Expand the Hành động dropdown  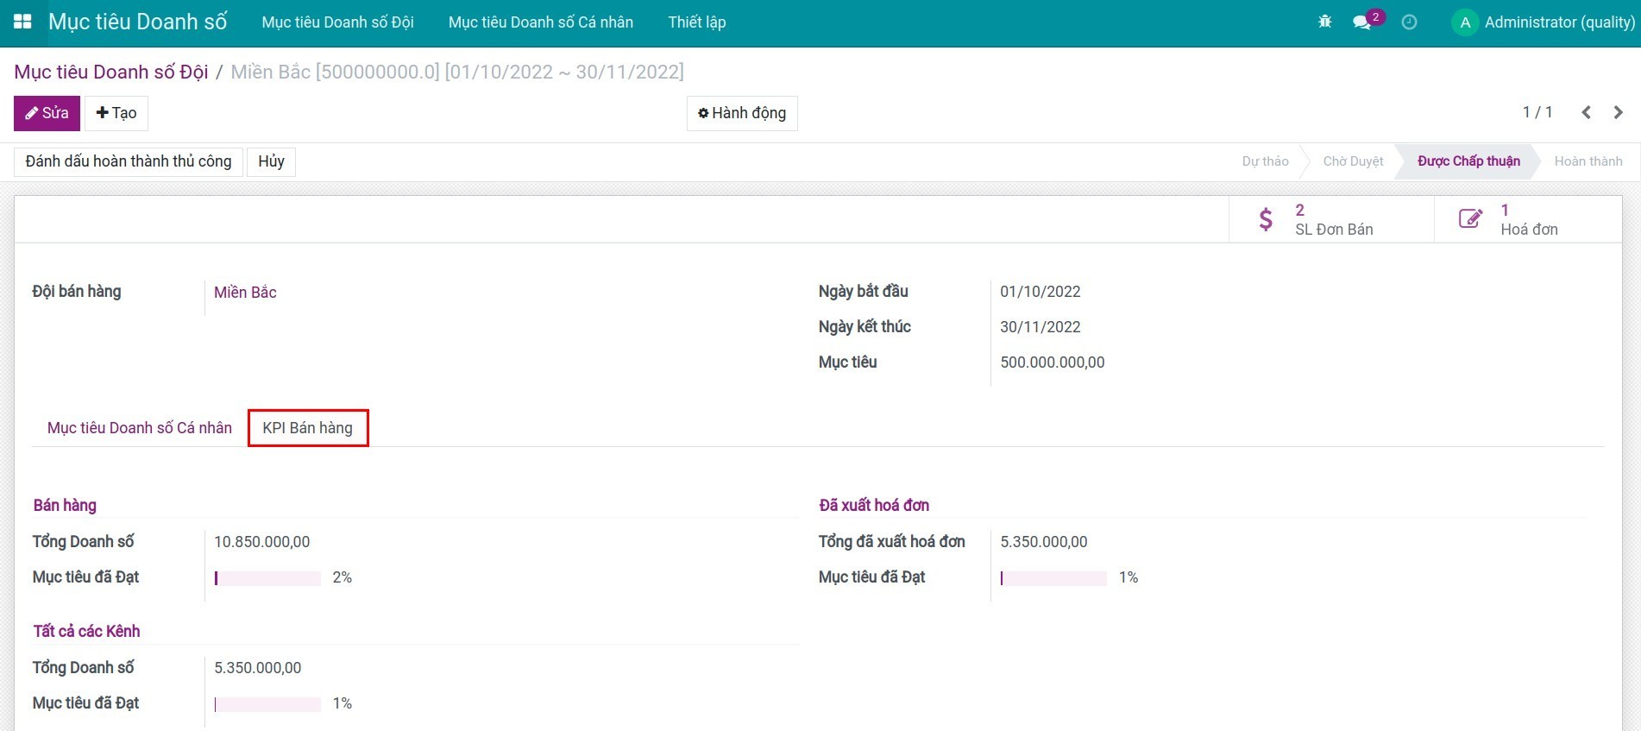point(742,113)
